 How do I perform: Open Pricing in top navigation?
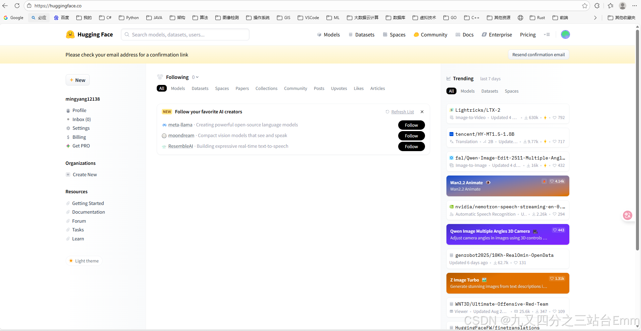528,35
